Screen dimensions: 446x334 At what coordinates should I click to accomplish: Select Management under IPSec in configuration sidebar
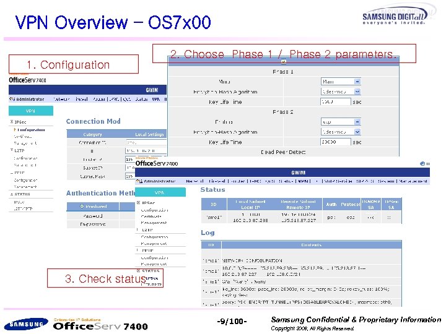(25, 143)
